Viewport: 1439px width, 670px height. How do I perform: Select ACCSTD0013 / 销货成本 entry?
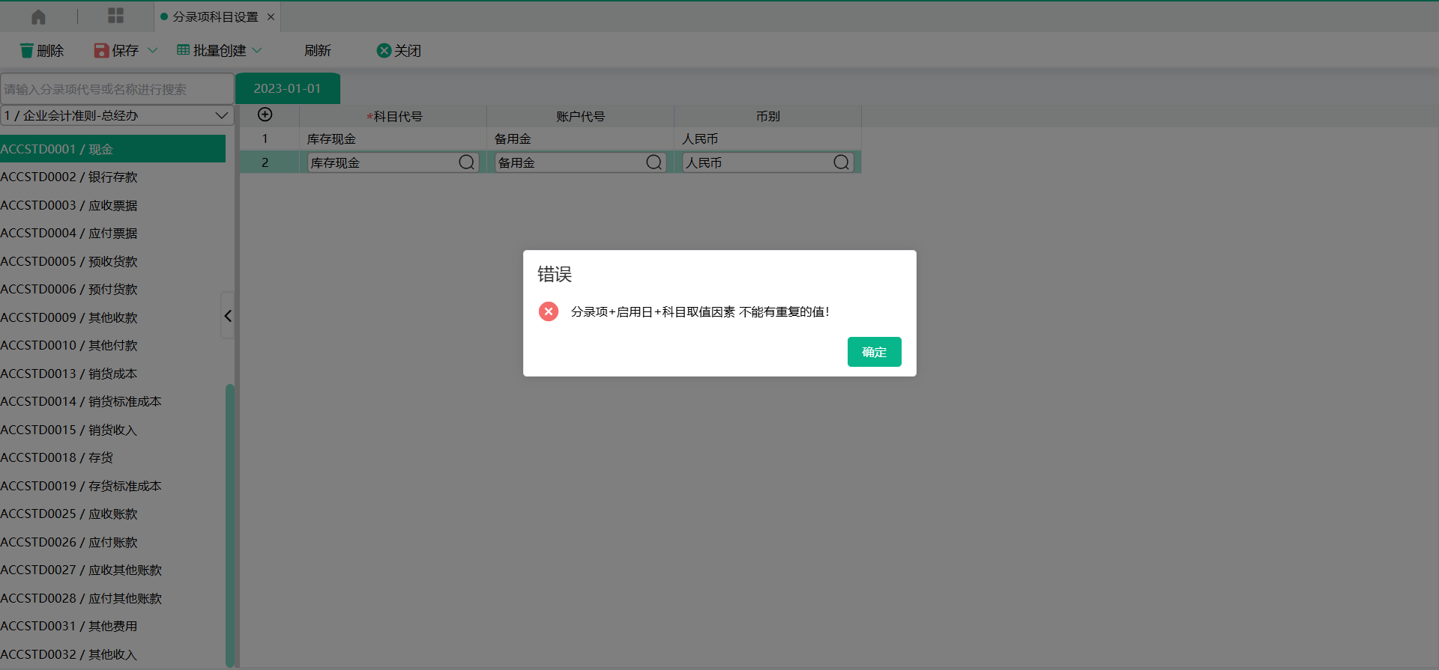pyautogui.click(x=112, y=374)
